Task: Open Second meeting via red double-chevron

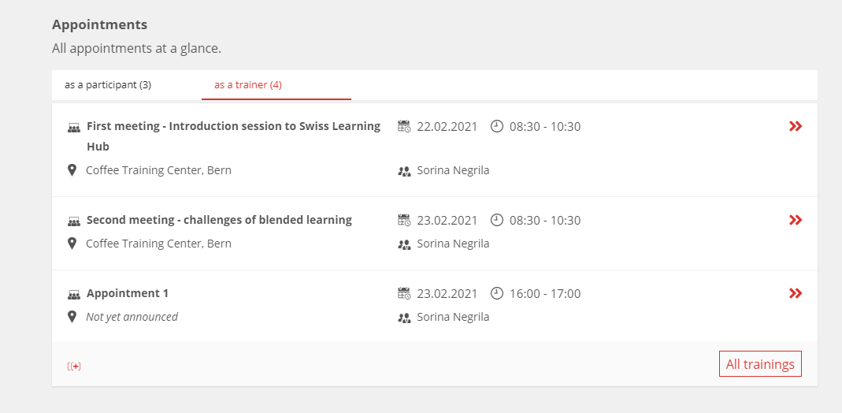Action: (796, 220)
